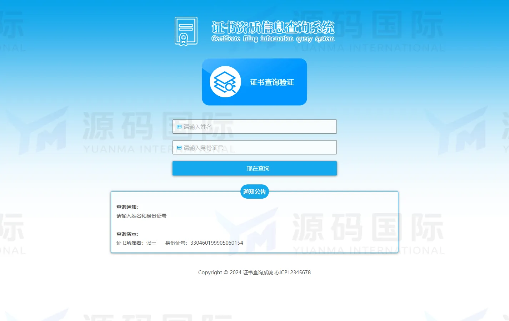Click the demo name 证书所属者：张三
The height and width of the screenshot is (321, 509).
136,243
